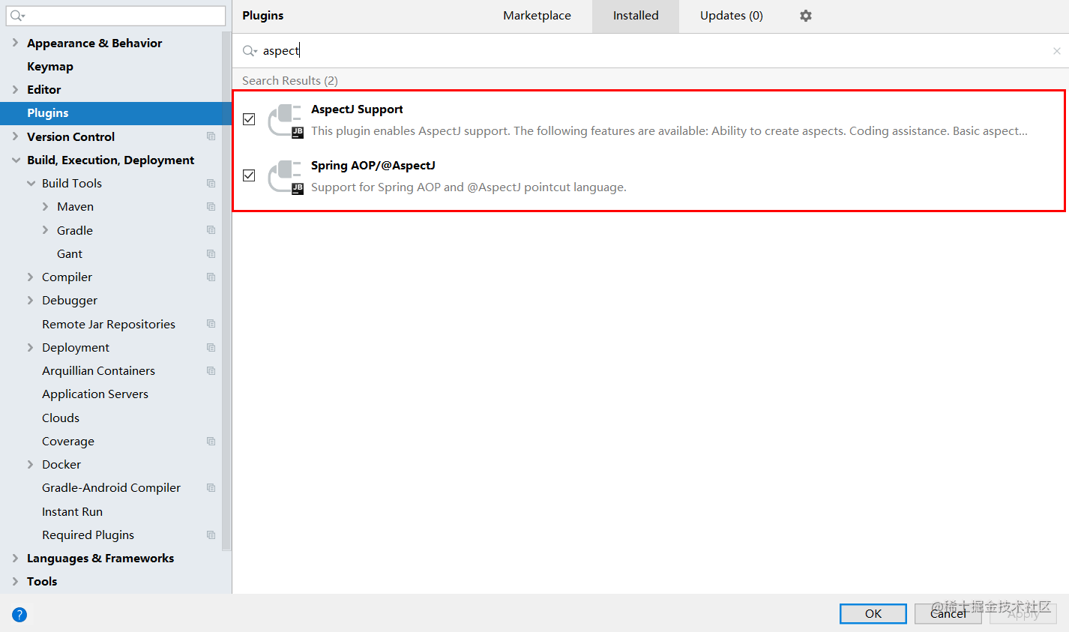Open Arquillian Containers settings
This screenshot has width=1069, height=632.
pos(98,371)
